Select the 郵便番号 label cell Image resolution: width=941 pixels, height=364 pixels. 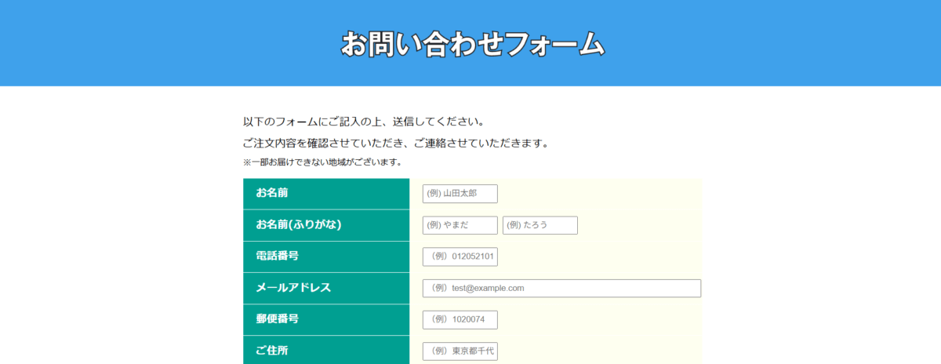277,318
